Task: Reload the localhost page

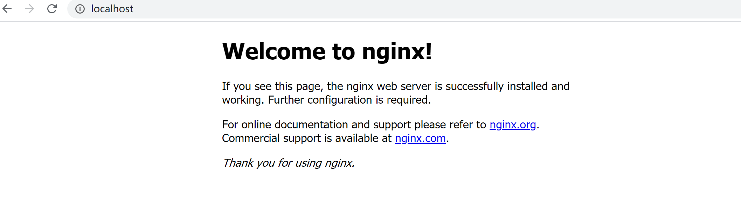Action: tap(52, 9)
